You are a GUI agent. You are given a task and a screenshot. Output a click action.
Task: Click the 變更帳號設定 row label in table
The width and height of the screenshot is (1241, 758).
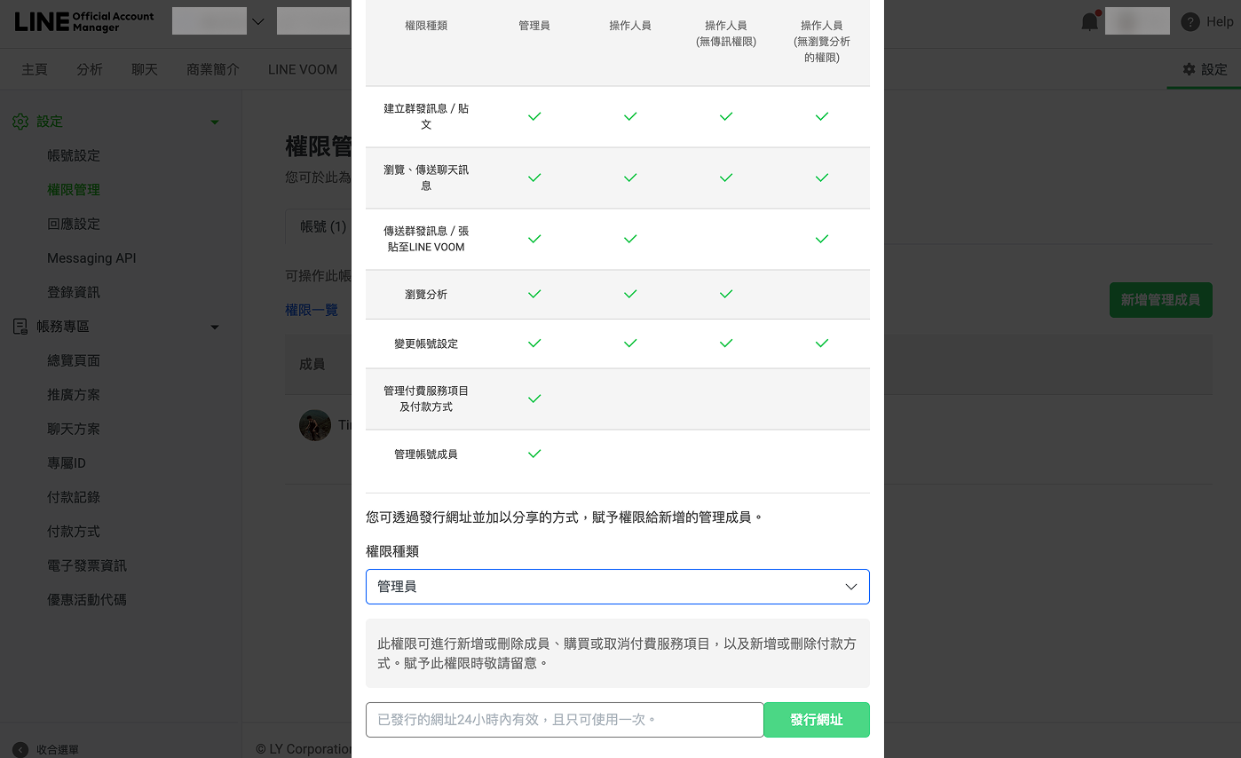426,343
